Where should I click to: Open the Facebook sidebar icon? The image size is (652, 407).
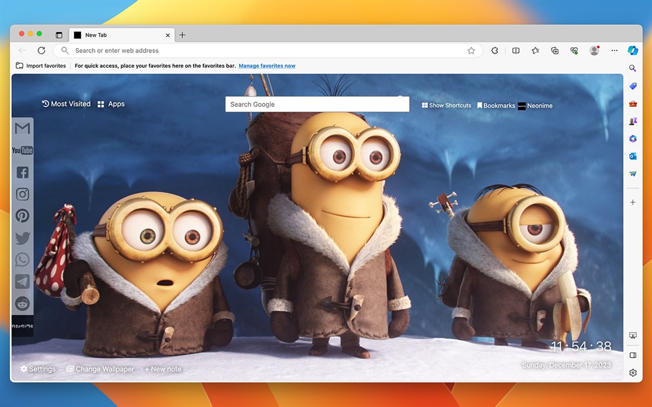click(22, 173)
